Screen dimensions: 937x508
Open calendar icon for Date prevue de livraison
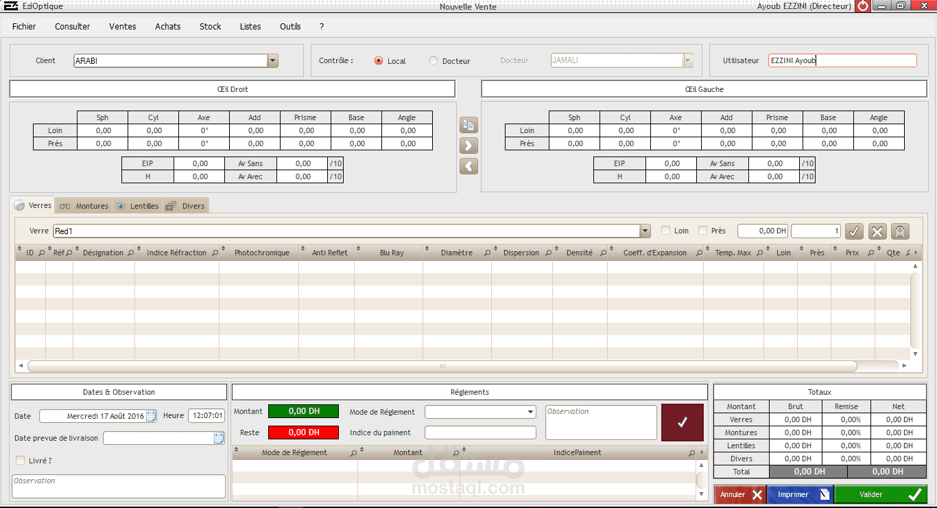[x=219, y=438]
